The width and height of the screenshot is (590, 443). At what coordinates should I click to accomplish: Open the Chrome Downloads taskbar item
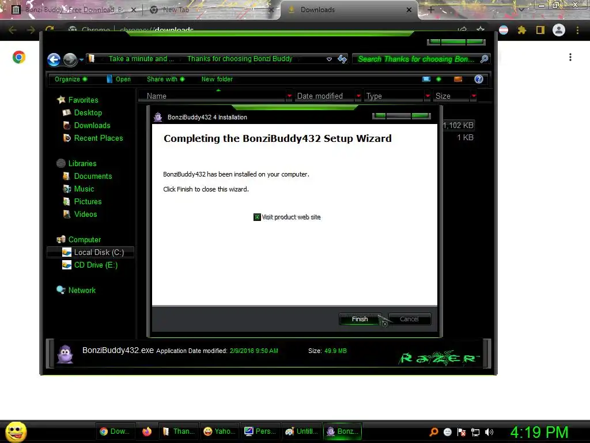pos(115,431)
